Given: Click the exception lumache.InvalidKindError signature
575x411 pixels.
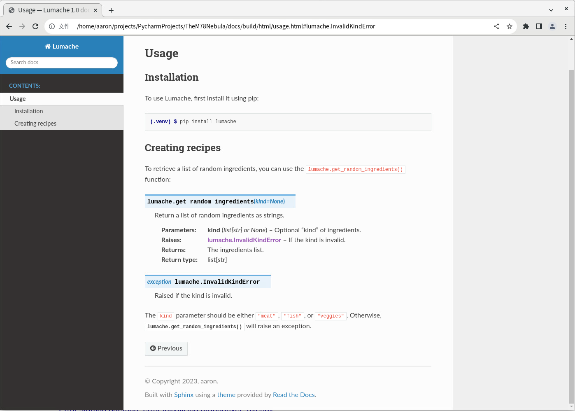Looking at the screenshot, I should 208,282.
